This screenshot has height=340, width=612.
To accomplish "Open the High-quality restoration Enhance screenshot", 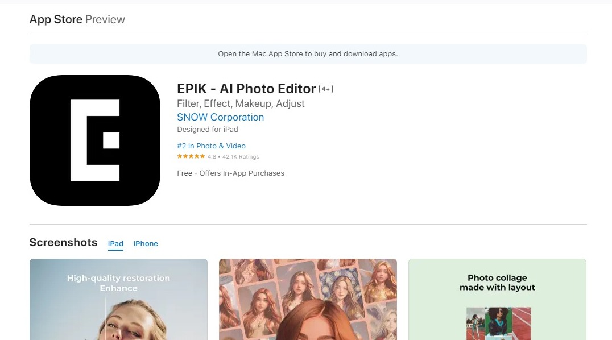I will tap(118, 300).
